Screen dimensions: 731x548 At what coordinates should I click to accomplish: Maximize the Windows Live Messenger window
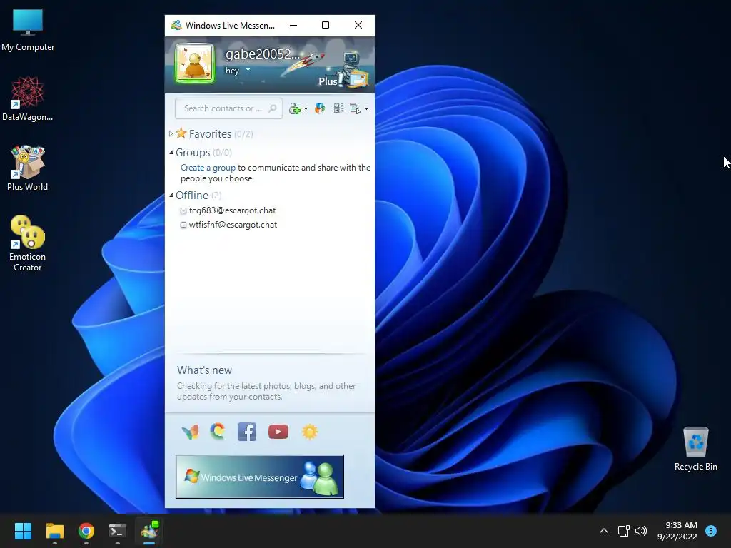coord(326,25)
